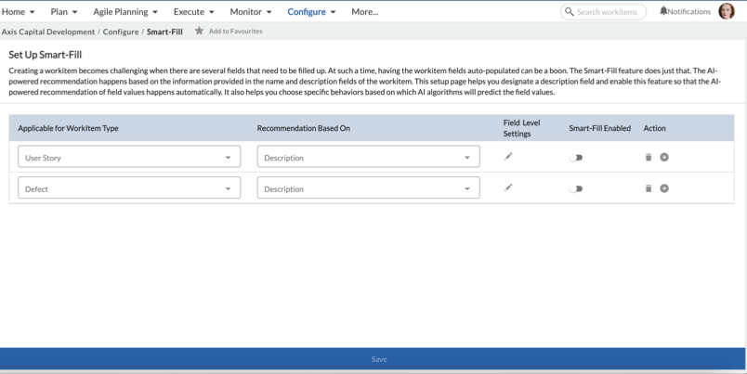Image resolution: width=747 pixels, height=374 pixels.
Task: Click the Smart-Fill breadcrumb text
Action: (x=164, y=32)
